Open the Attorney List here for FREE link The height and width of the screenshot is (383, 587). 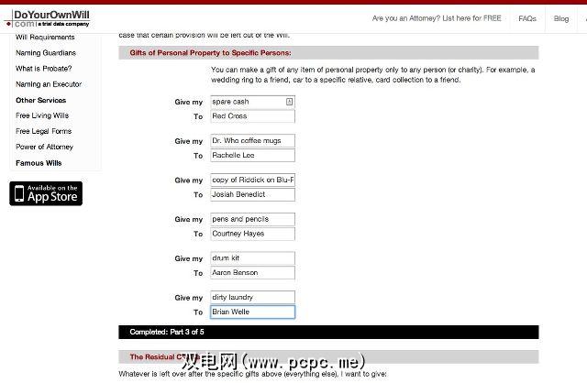(x=437, y=18)
